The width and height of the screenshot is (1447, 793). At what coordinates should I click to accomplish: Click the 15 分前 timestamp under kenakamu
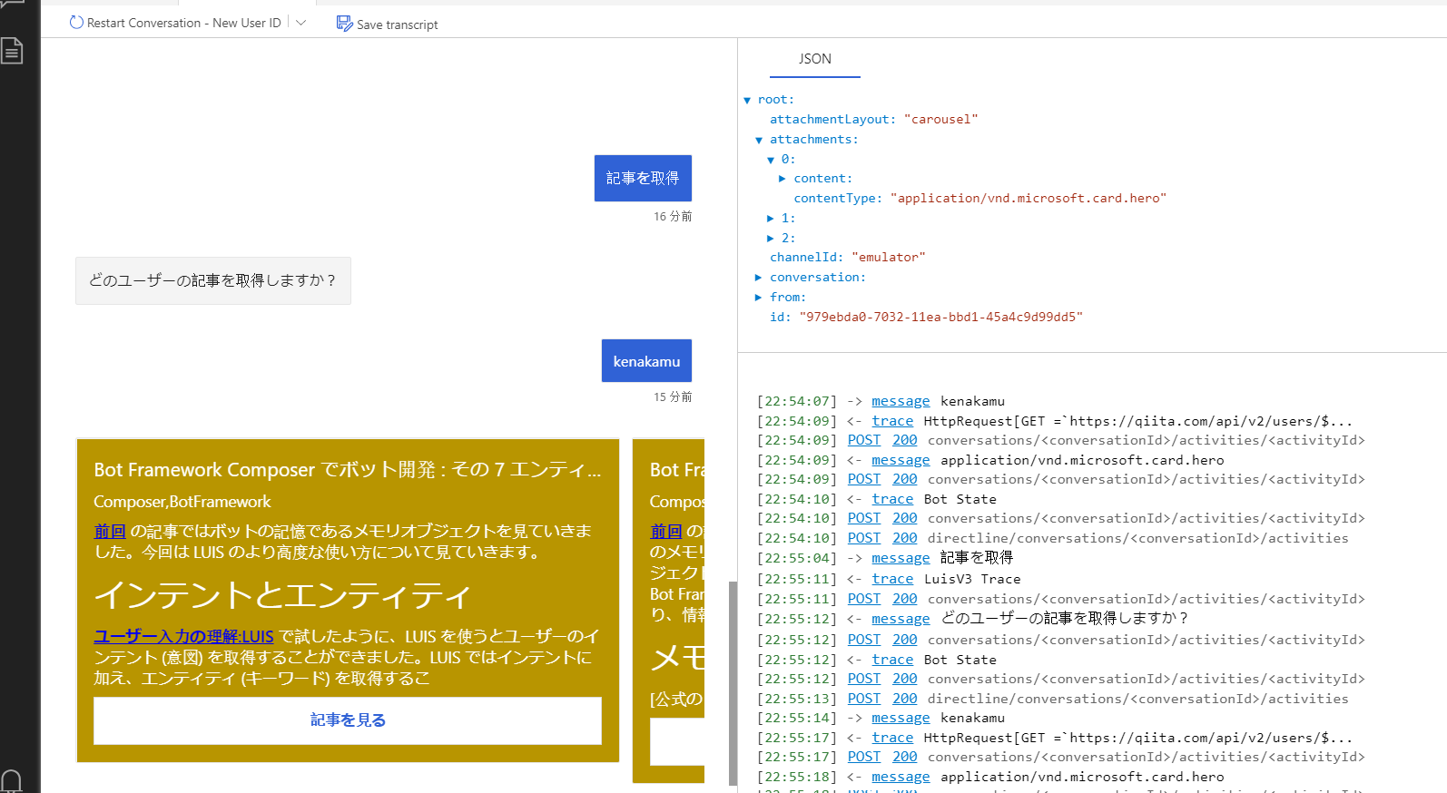pyautogui.click(x=673, y=397)
